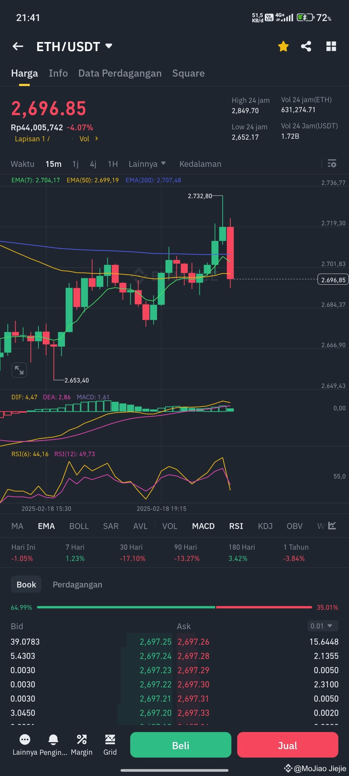Switch to the Square tab
349x776 pixels.
pos(188,73)
